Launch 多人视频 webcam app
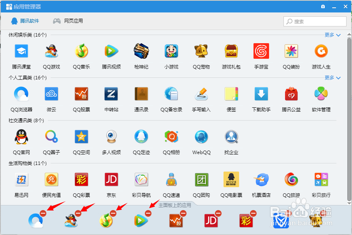Screen dimensions: 352x235 111,137
